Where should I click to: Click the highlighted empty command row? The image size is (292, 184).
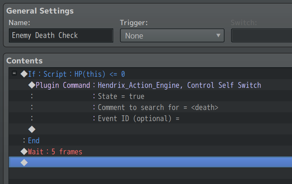coord(151,162)
